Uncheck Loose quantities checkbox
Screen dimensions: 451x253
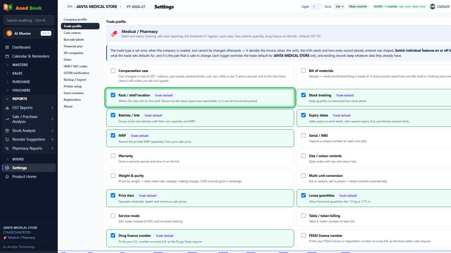coord(303,196)
